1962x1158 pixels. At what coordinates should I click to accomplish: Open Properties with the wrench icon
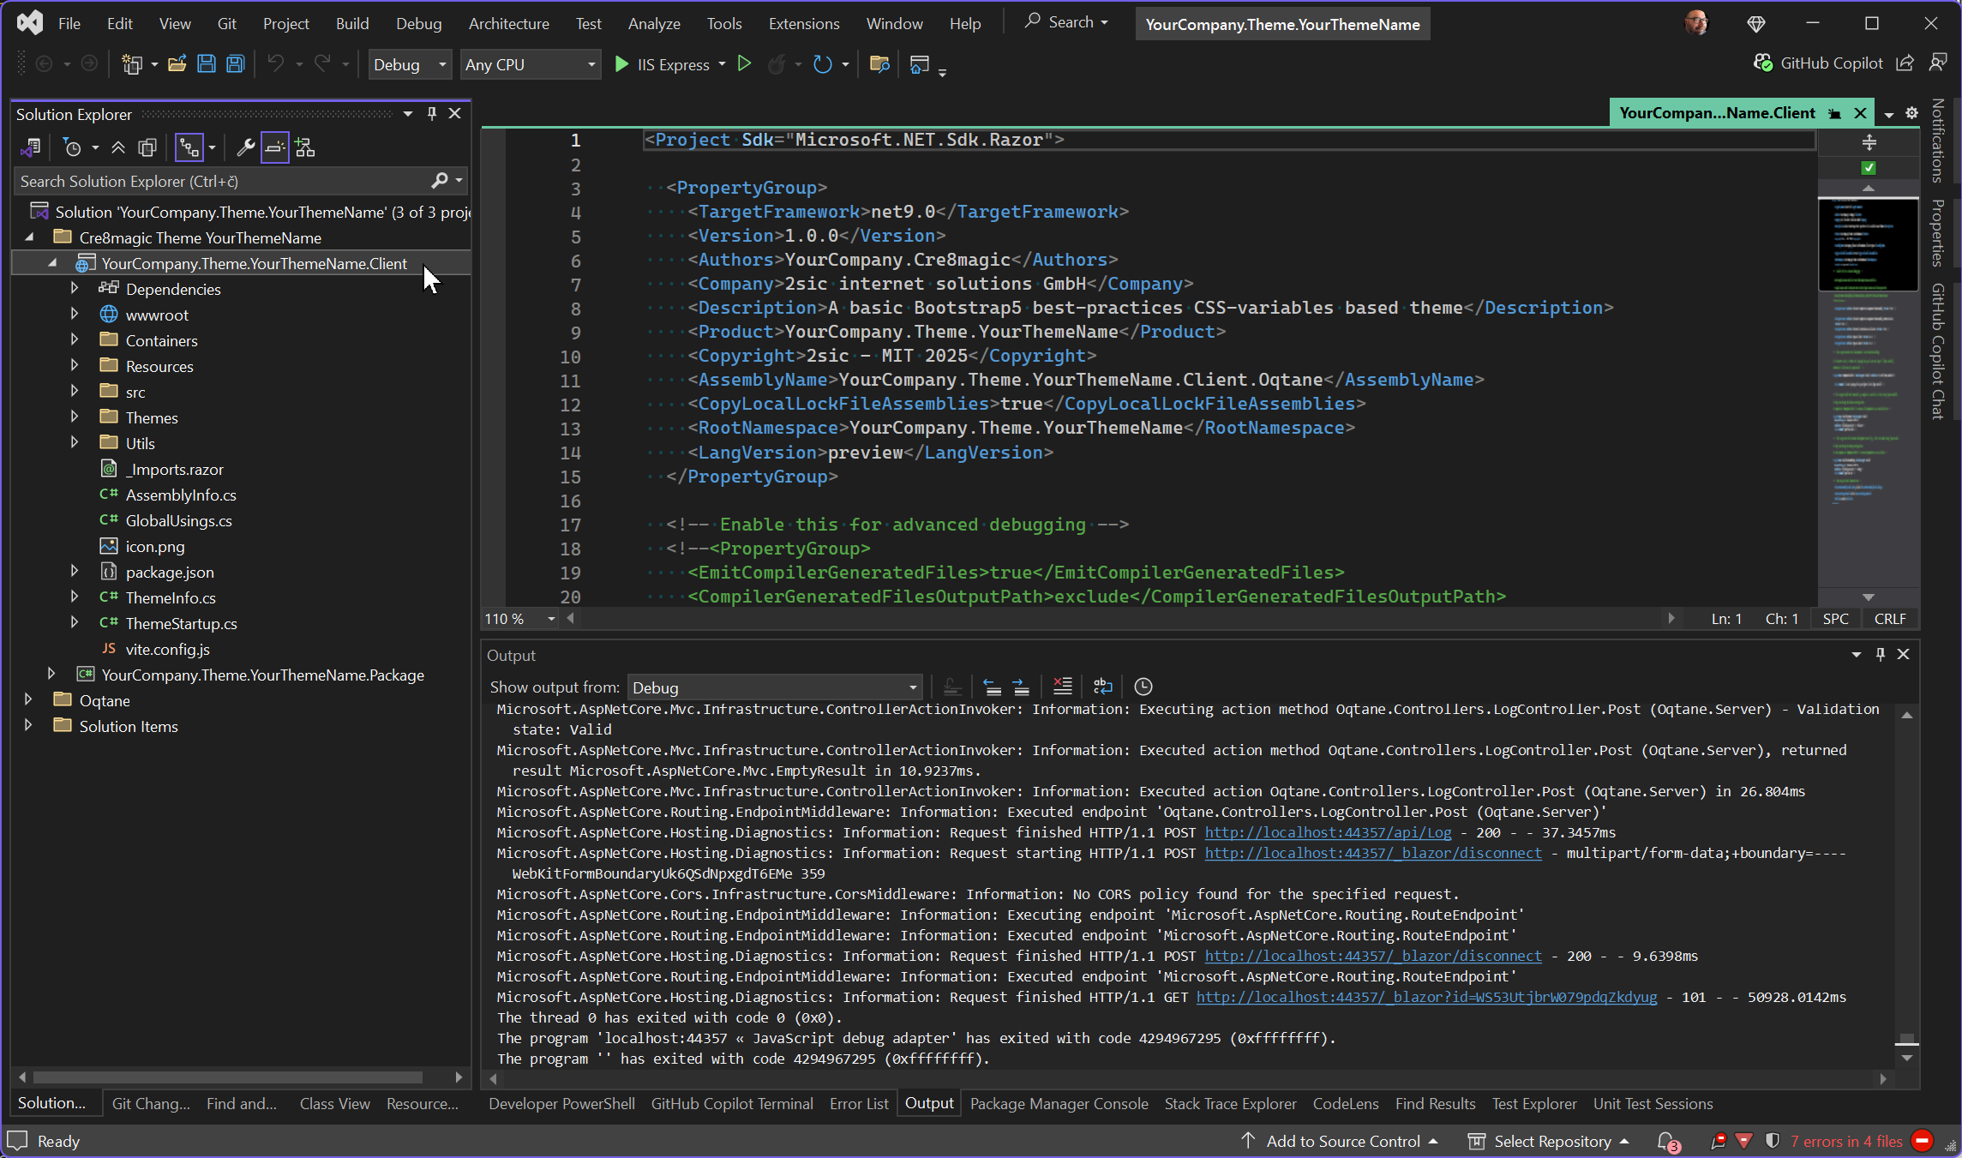pos(246,147)
